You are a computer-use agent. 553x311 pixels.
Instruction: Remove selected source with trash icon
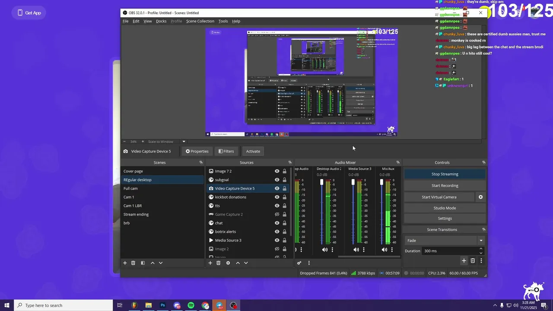219,263
